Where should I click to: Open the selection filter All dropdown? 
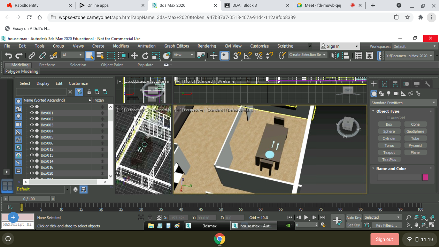(72, 54)
